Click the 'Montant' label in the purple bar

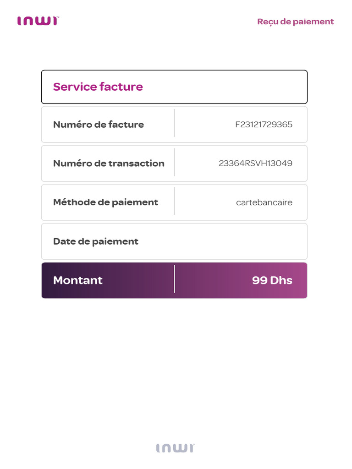pyautogui.click(x=78, y=280)
